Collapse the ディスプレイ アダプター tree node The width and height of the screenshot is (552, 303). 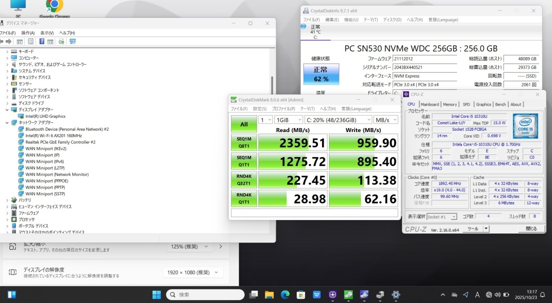[x=7, y=110]
